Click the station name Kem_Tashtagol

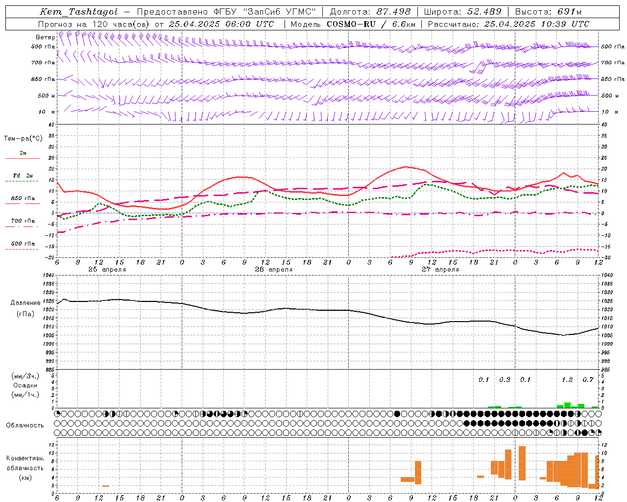(x=78, y=12)
